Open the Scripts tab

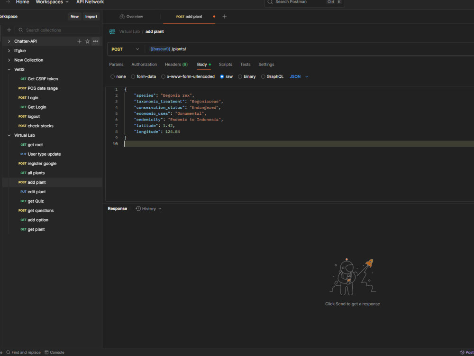(x=226, y=65)
